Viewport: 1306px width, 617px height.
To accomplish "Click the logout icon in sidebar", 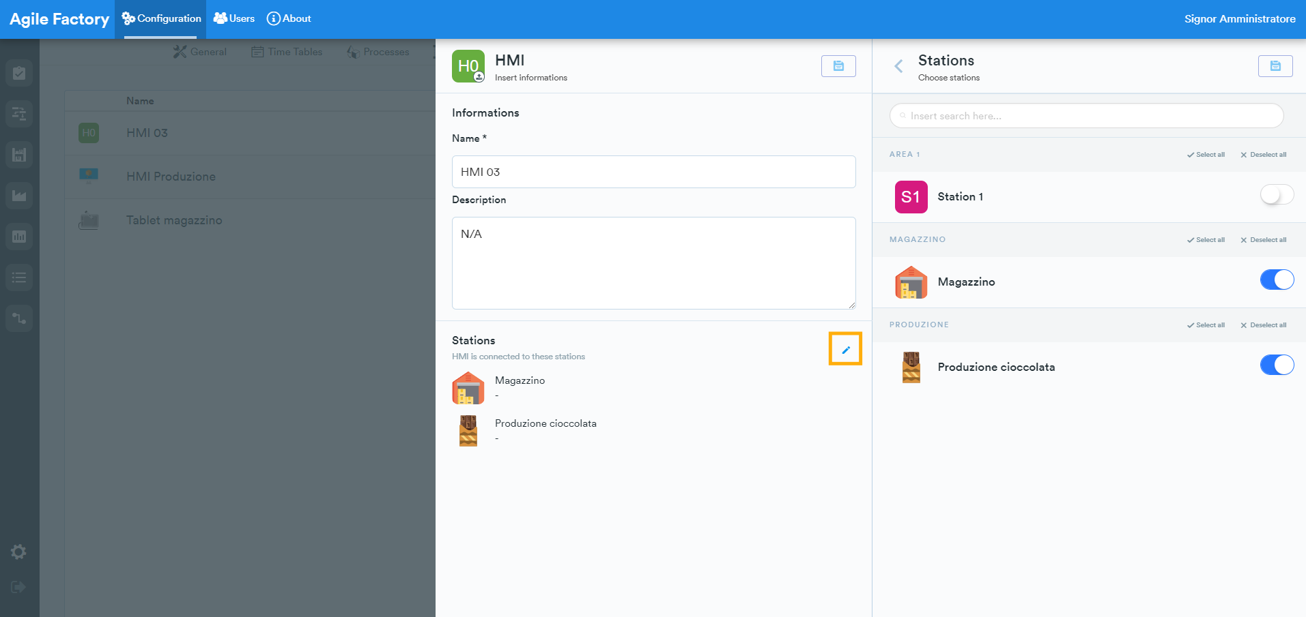I will point(19,587).
